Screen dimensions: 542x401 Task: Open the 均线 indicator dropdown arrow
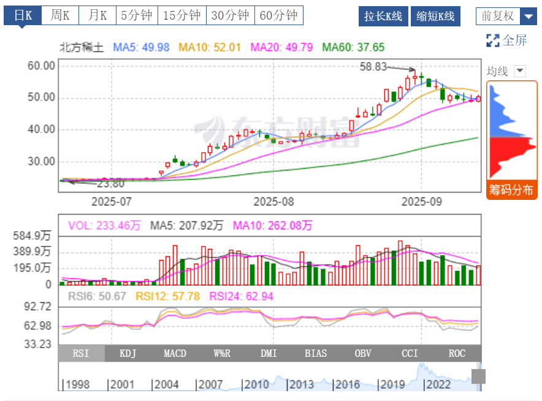pyautogui.click(x=520, y=71)
